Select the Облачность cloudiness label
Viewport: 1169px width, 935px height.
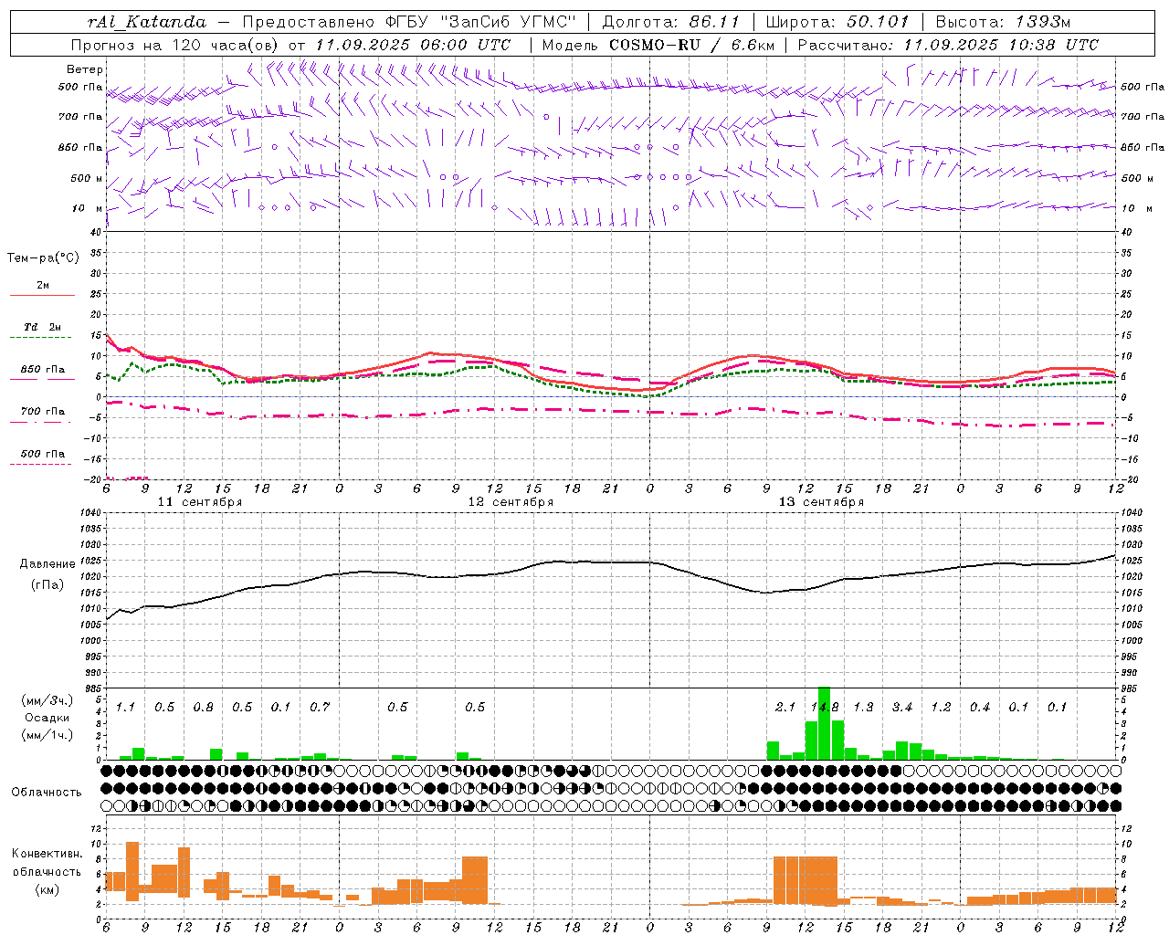pos(47,793)
